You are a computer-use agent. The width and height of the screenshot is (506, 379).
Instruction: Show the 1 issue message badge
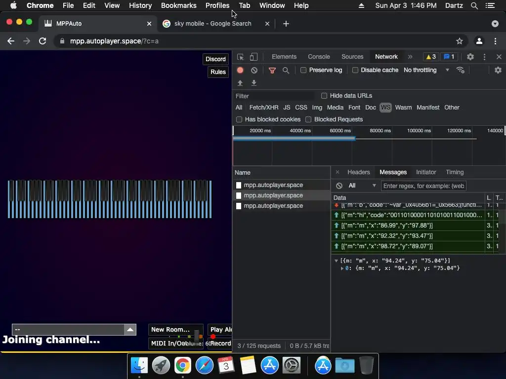coord(449,57)
